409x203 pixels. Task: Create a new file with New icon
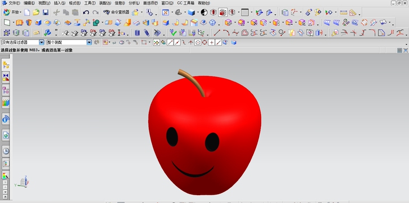pos(27,12)
